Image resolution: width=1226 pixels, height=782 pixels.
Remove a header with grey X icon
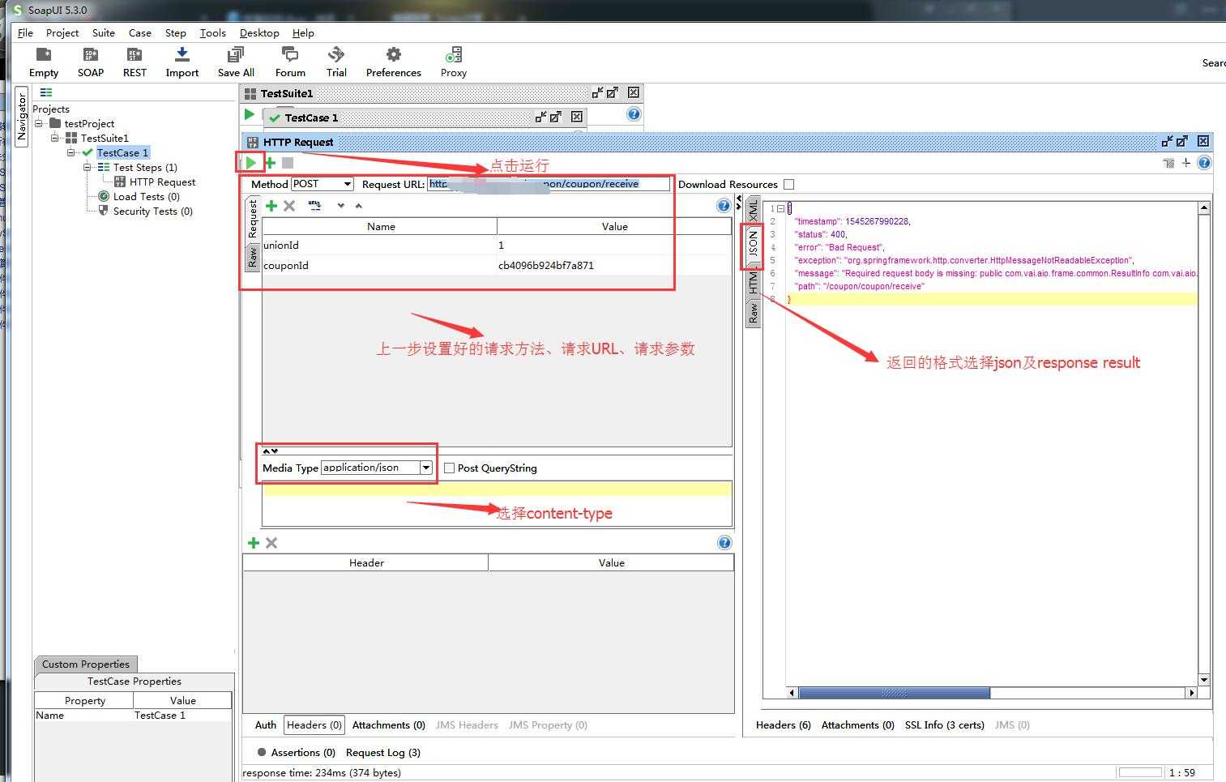click(x=271, y=543)
